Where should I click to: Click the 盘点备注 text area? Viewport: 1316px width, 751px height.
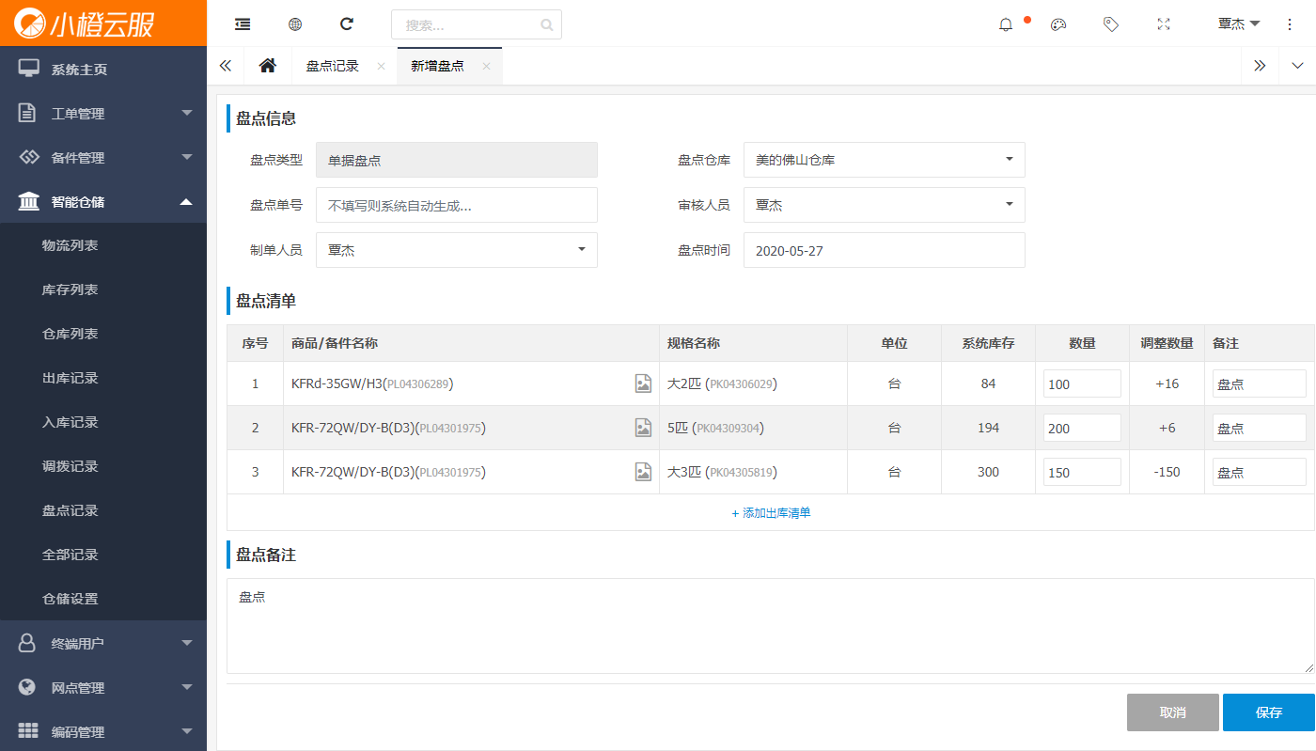(771, 626)
